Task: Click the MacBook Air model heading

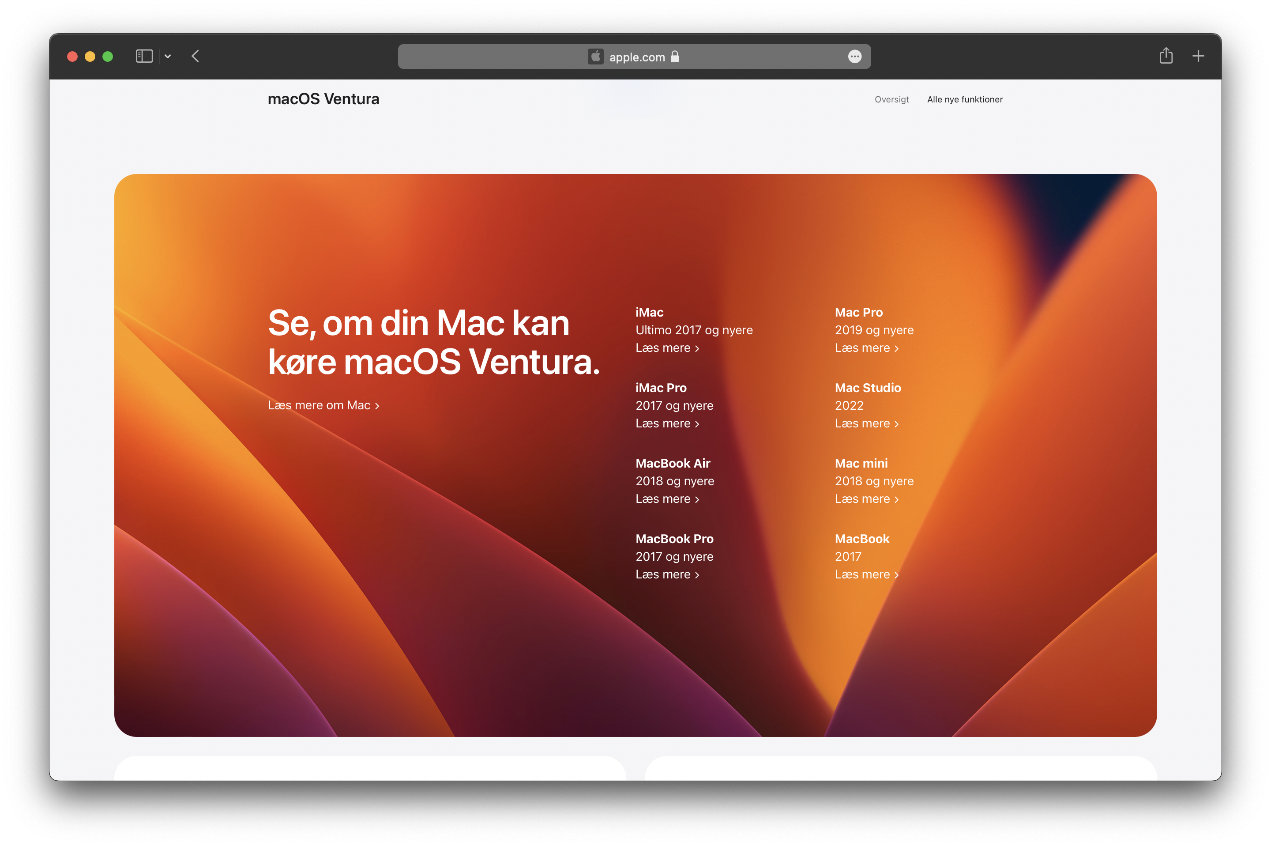Action: [x=673, y=464]
